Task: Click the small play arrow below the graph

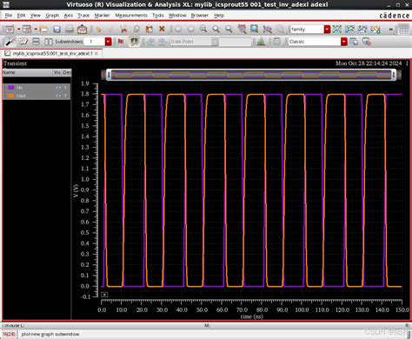Action: (104, 295)
